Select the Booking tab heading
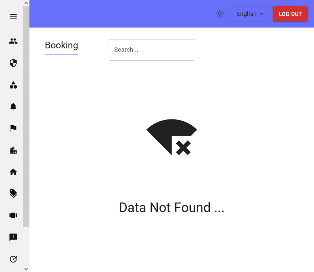The image size is (314, 272). pyautogui.click(x=61, y=46)
